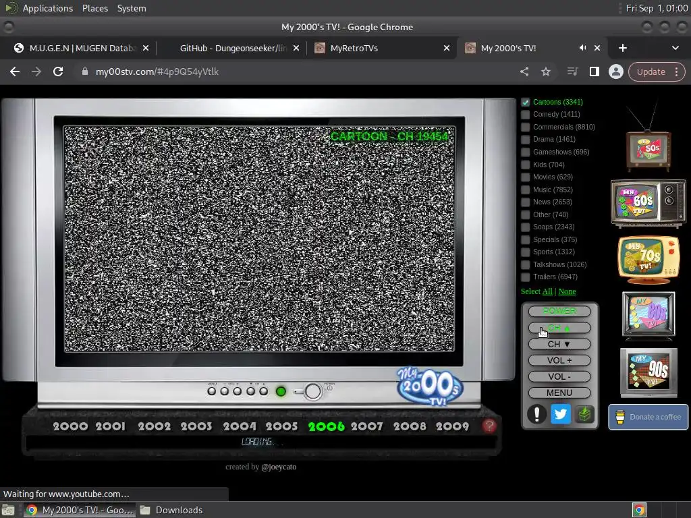Open a new tab with the plus icon

[x=623, y=48]
